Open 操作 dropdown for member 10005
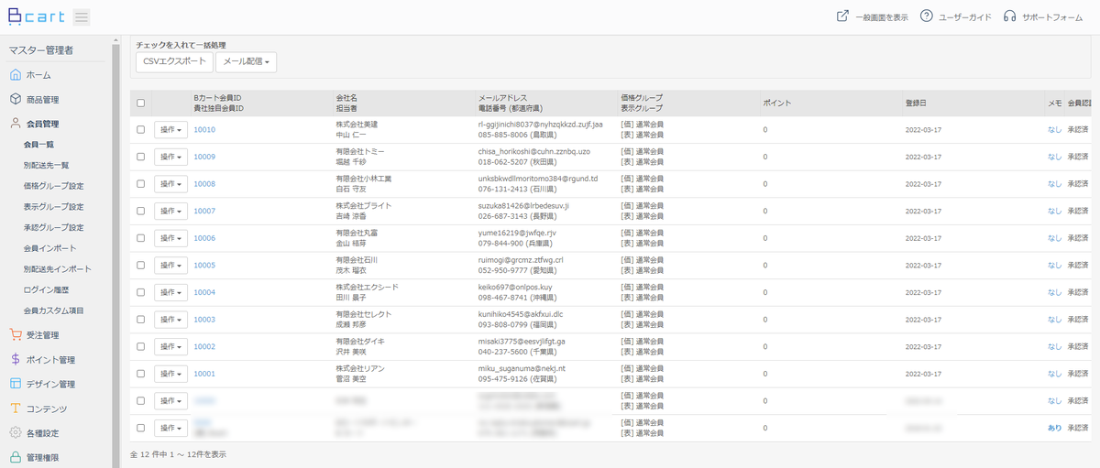The width and height of the screenshot is (1100, 468). coord(170,265)
